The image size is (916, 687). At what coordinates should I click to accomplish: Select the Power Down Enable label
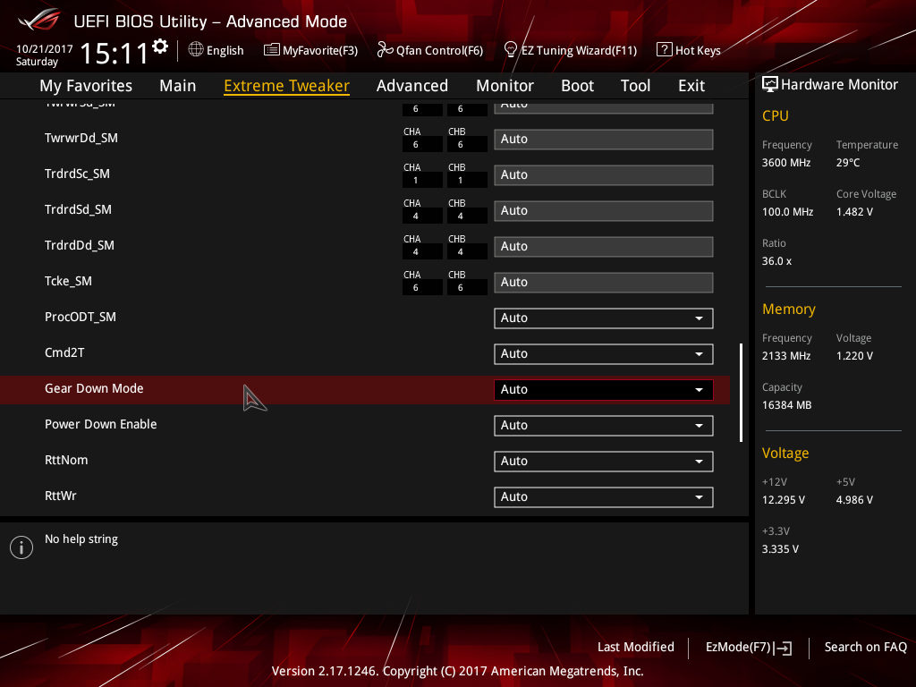pyautogui.click(x=101, y=424)
